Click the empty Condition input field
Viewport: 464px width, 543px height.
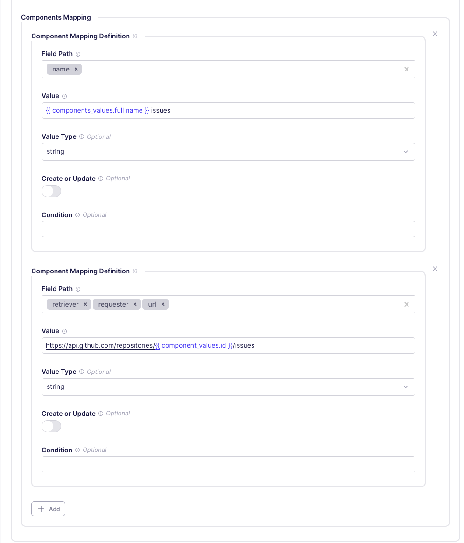coord(228,229)
